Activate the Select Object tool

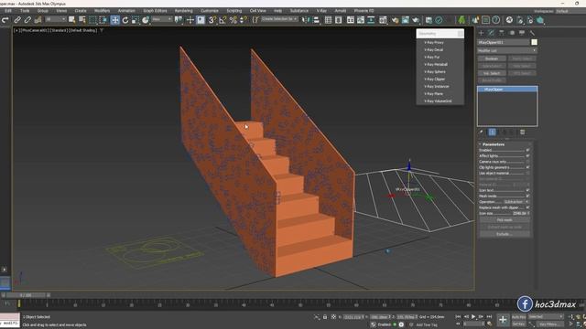click(x=71, y=20)
